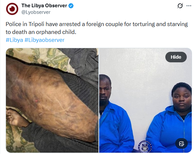Screen dimensions: 194x154
Task: Open the left photo of the post
Action: click(52, 100)
